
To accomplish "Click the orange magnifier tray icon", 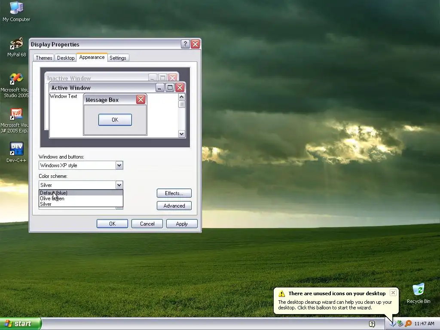I will pyautogui.click(x=408, y=324).
